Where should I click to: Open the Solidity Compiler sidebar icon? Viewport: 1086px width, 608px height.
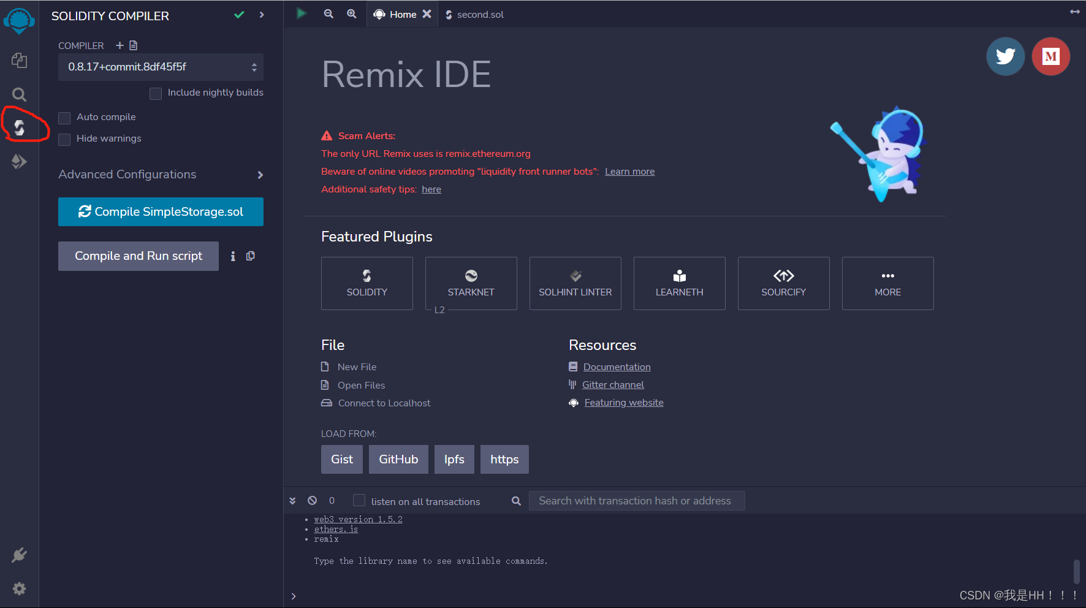click(x=19, y=127)
